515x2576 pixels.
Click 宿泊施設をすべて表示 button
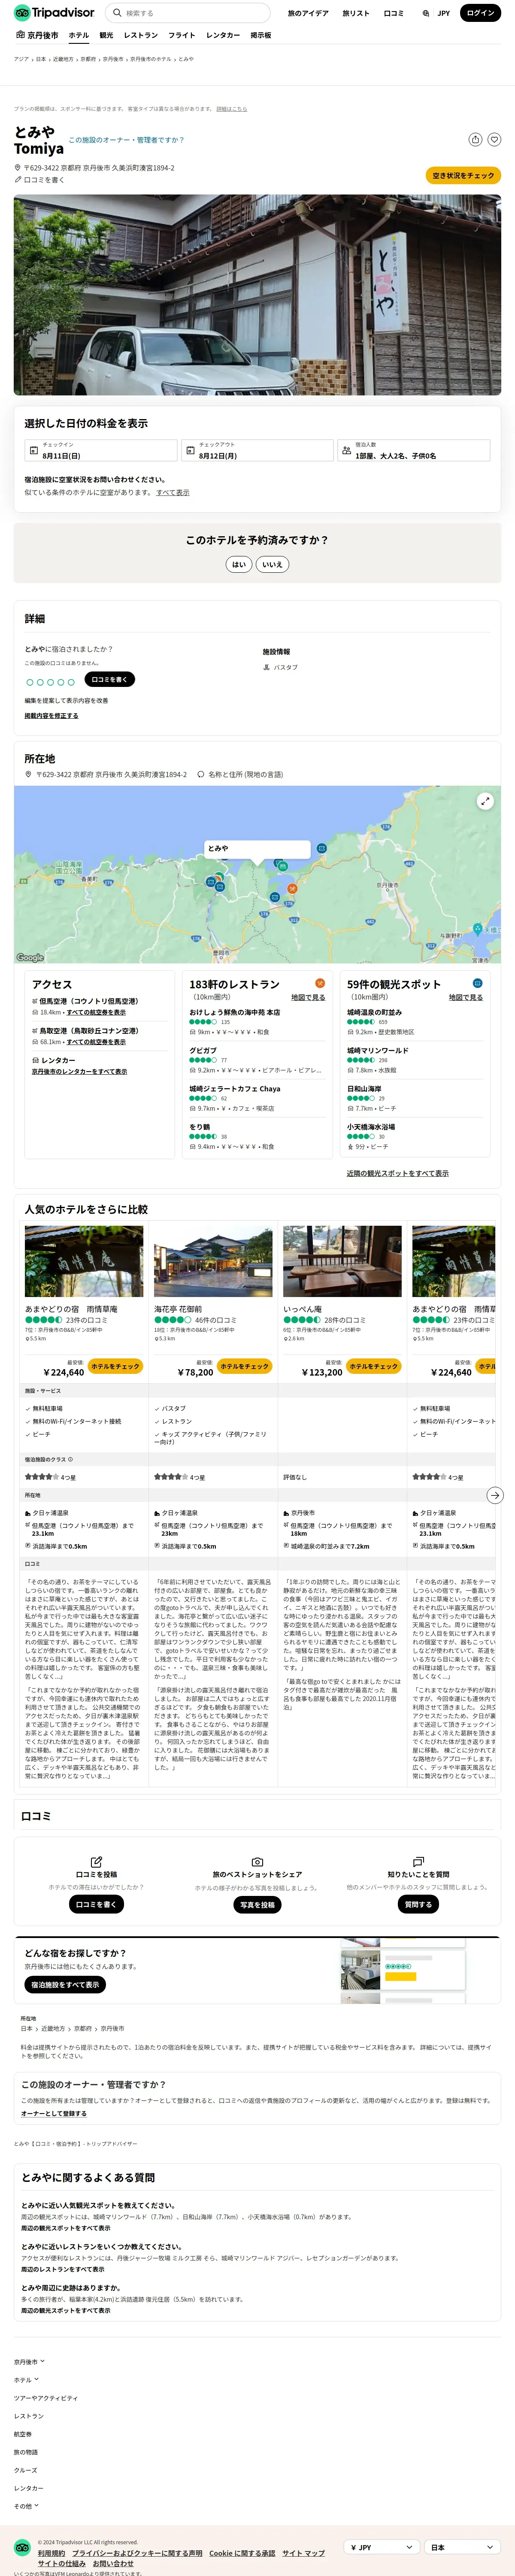(65, 1984)
